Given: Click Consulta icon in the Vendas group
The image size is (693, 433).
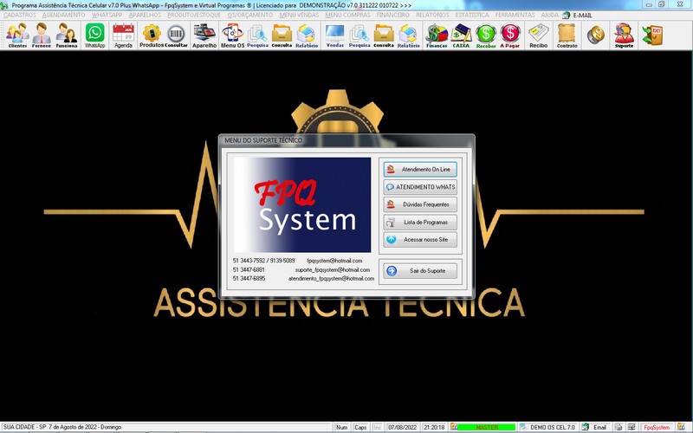Looking at the screenshot, I should [x=384, y=36].
